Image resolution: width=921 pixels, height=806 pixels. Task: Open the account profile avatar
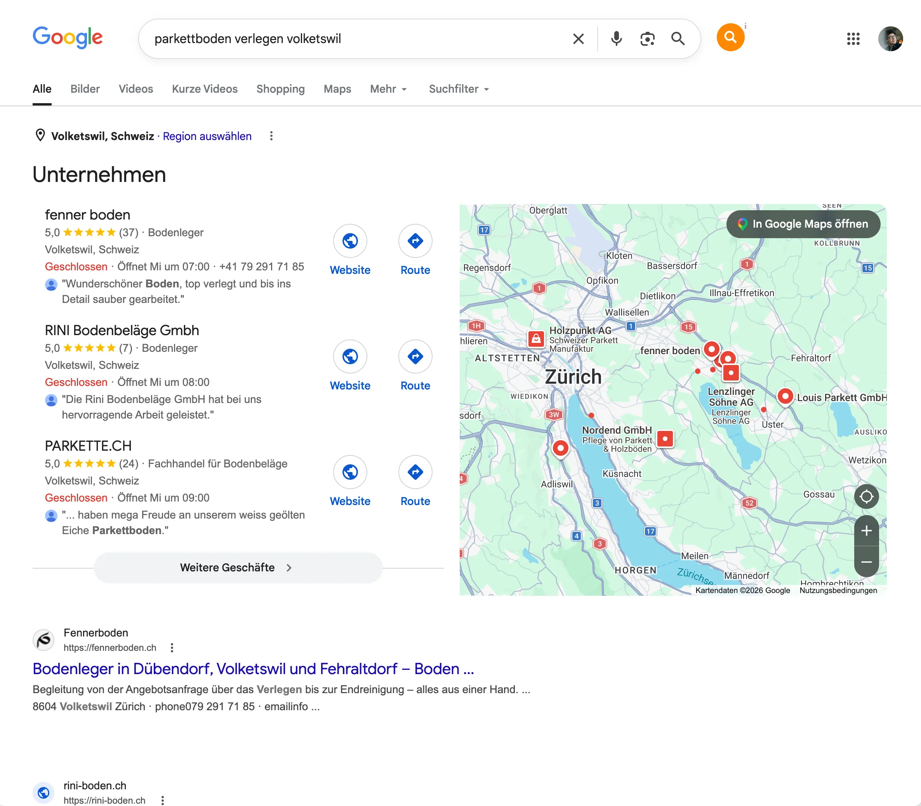pyautogui.click(x=890, y=39)
